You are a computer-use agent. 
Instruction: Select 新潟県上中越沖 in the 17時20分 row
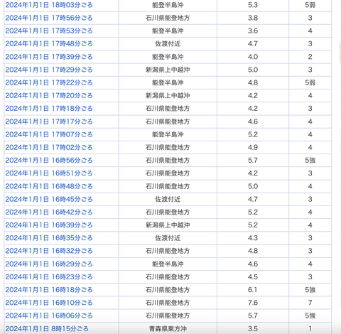coord(168,96)
